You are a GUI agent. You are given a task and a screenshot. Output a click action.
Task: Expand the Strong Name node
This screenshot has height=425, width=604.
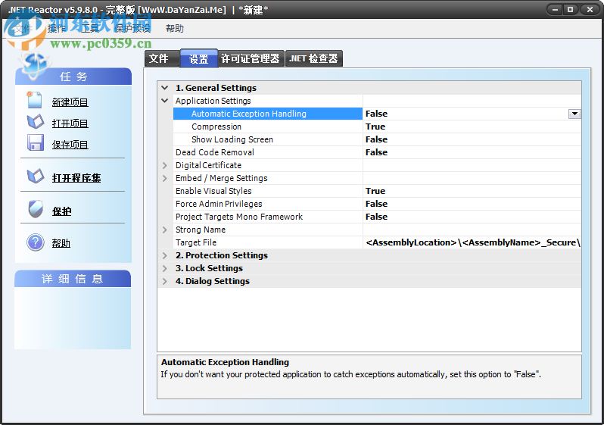point(165,230)
